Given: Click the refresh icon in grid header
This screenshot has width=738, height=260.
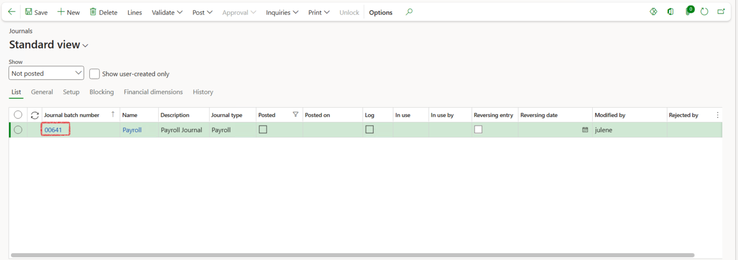Looking at the screenshot, I should coord(34,115).
